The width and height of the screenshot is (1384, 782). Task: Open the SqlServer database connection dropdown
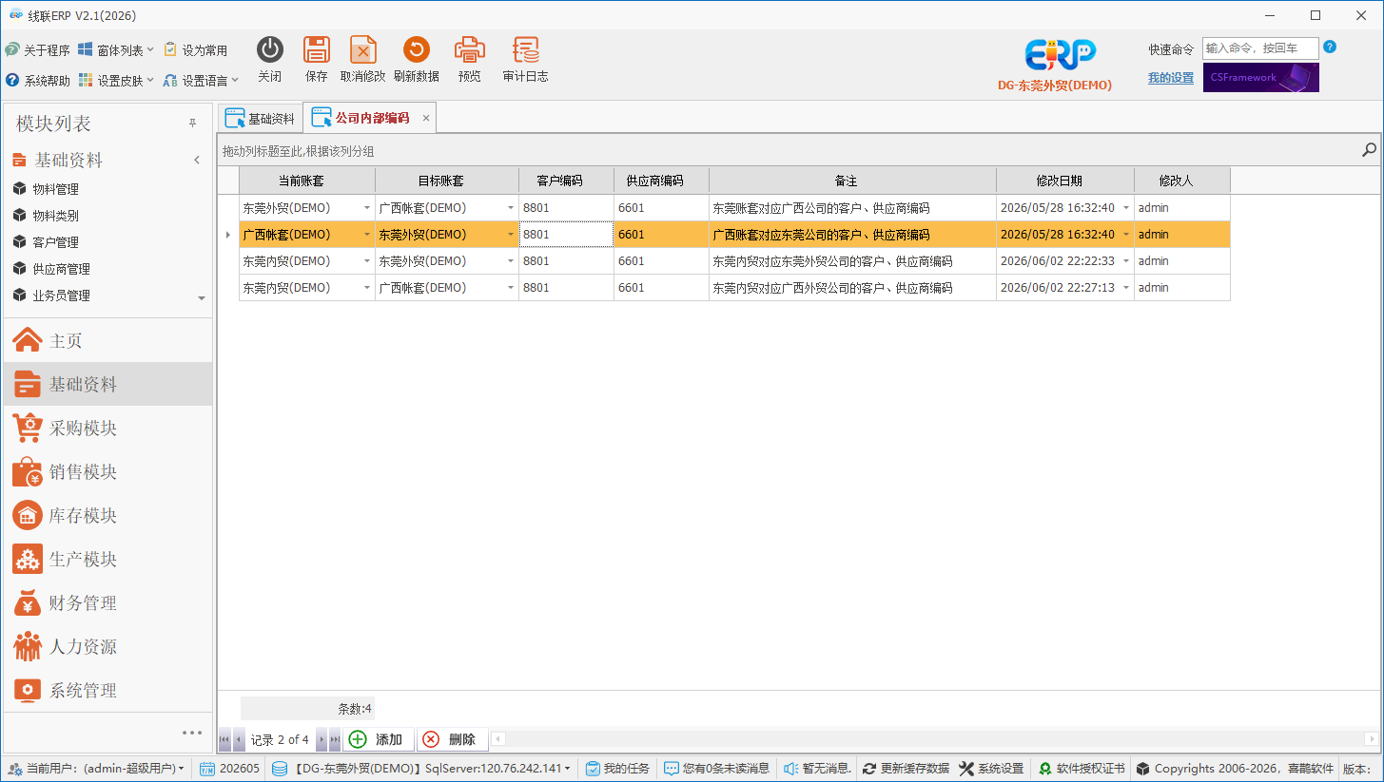(421, 769)
